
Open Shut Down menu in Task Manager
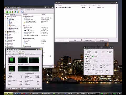[19, 51]
